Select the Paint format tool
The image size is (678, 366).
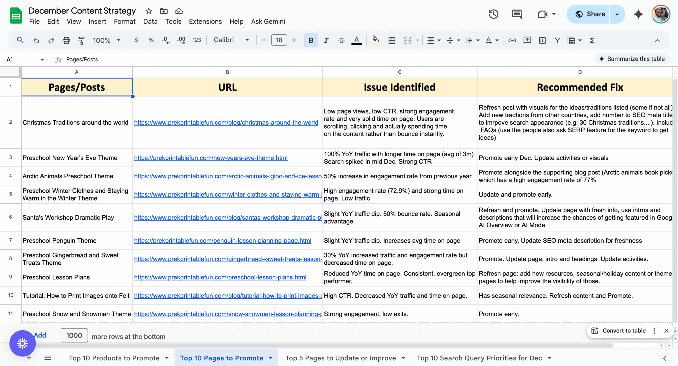tap(81, 40)
